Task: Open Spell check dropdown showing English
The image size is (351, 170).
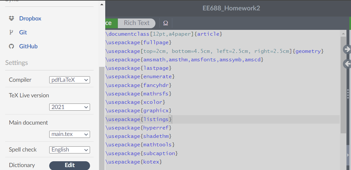Action: 70,150
